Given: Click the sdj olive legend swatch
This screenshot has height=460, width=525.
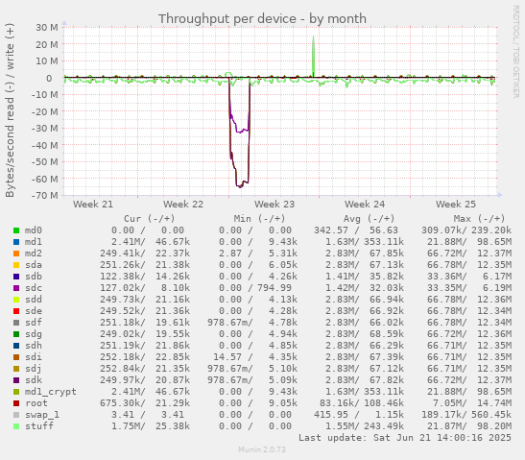Looking at the screenshot, I should point(16,369).
